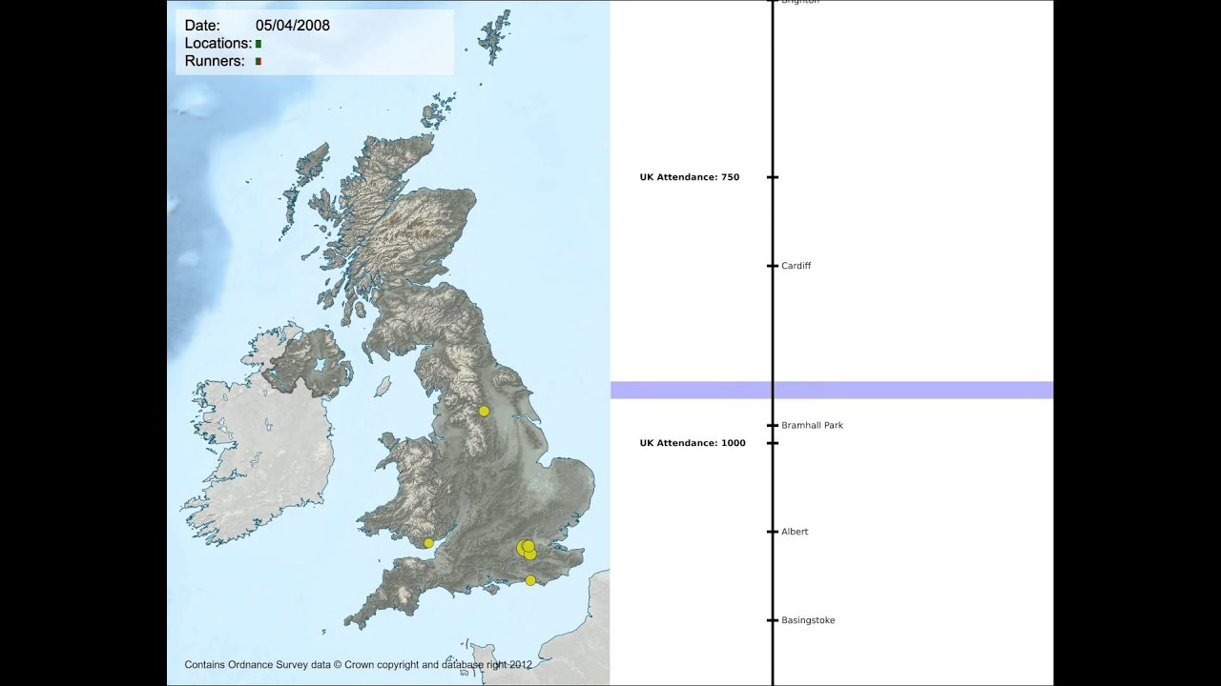Screen dimensions: 1221x686
Task: Click 'UK Attendance: 1000' milestone label
Action: pos(693,443)
